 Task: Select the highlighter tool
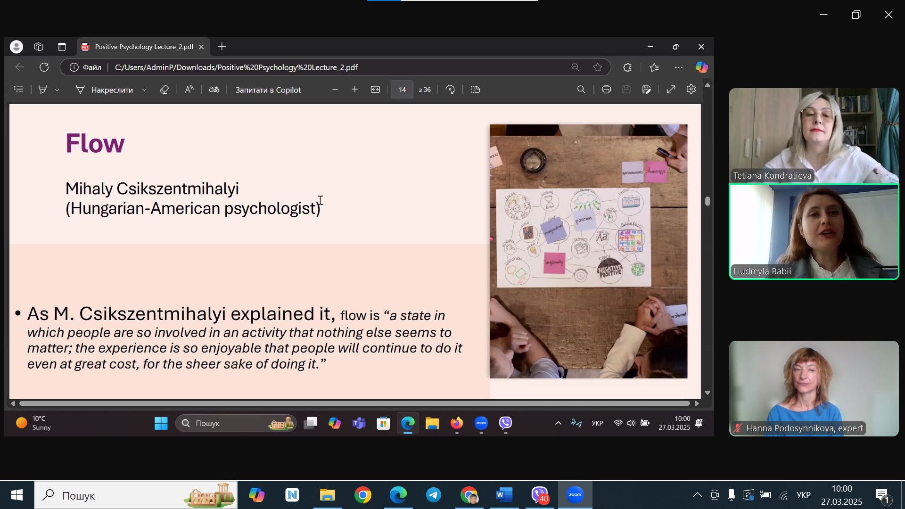[43, 90]
